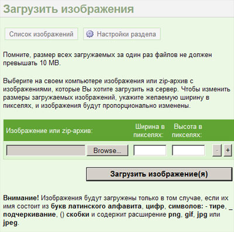Click the file path input field

46,151
